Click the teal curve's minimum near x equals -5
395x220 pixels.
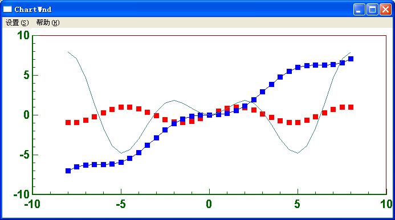[121, 153]
